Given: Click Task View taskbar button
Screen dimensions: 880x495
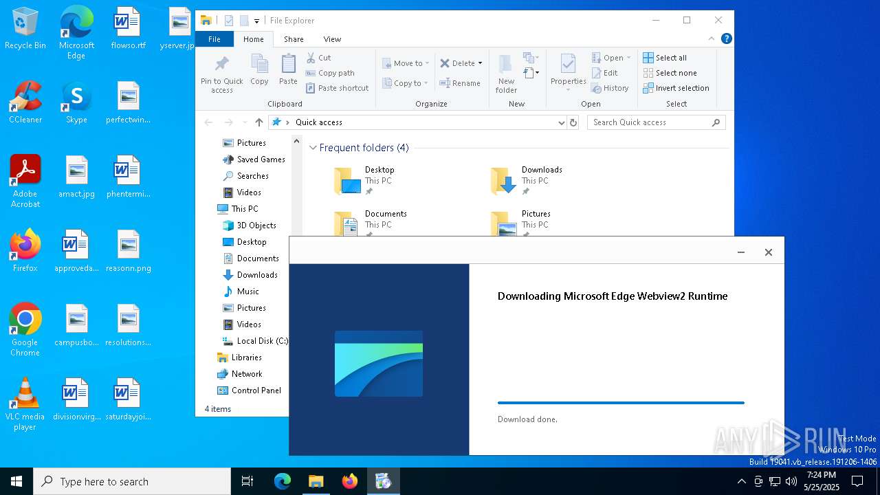Looking at the screenshot, I should coord(247,481).
